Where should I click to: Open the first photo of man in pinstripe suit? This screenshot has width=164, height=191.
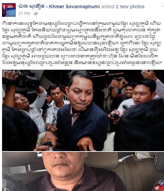click(x=83, y=110)
